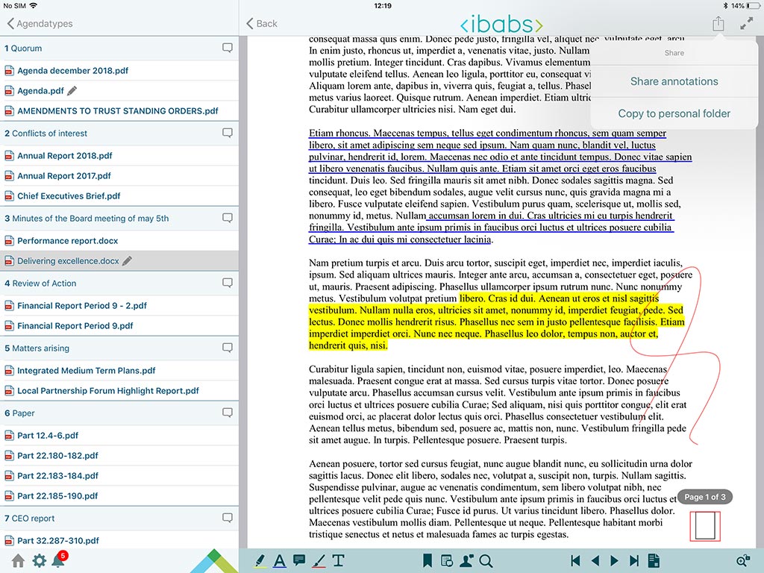The height and width of the screenshot is (573, 764).
Task: Open comment bubble for 3 Minutes item
Action: (x=227, y=218)
